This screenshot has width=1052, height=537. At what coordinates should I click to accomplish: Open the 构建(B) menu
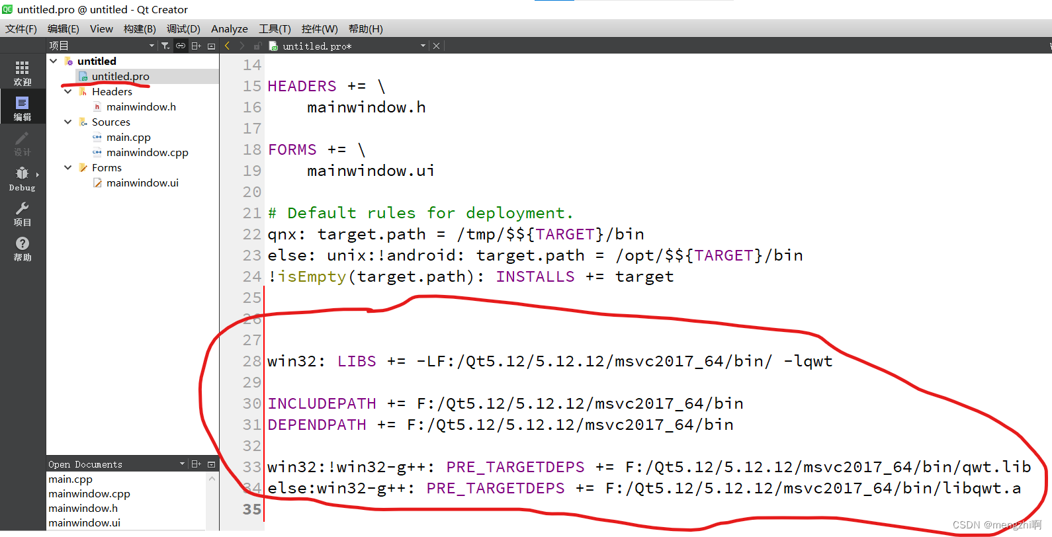pyautogui.click(x=140, y=28)
